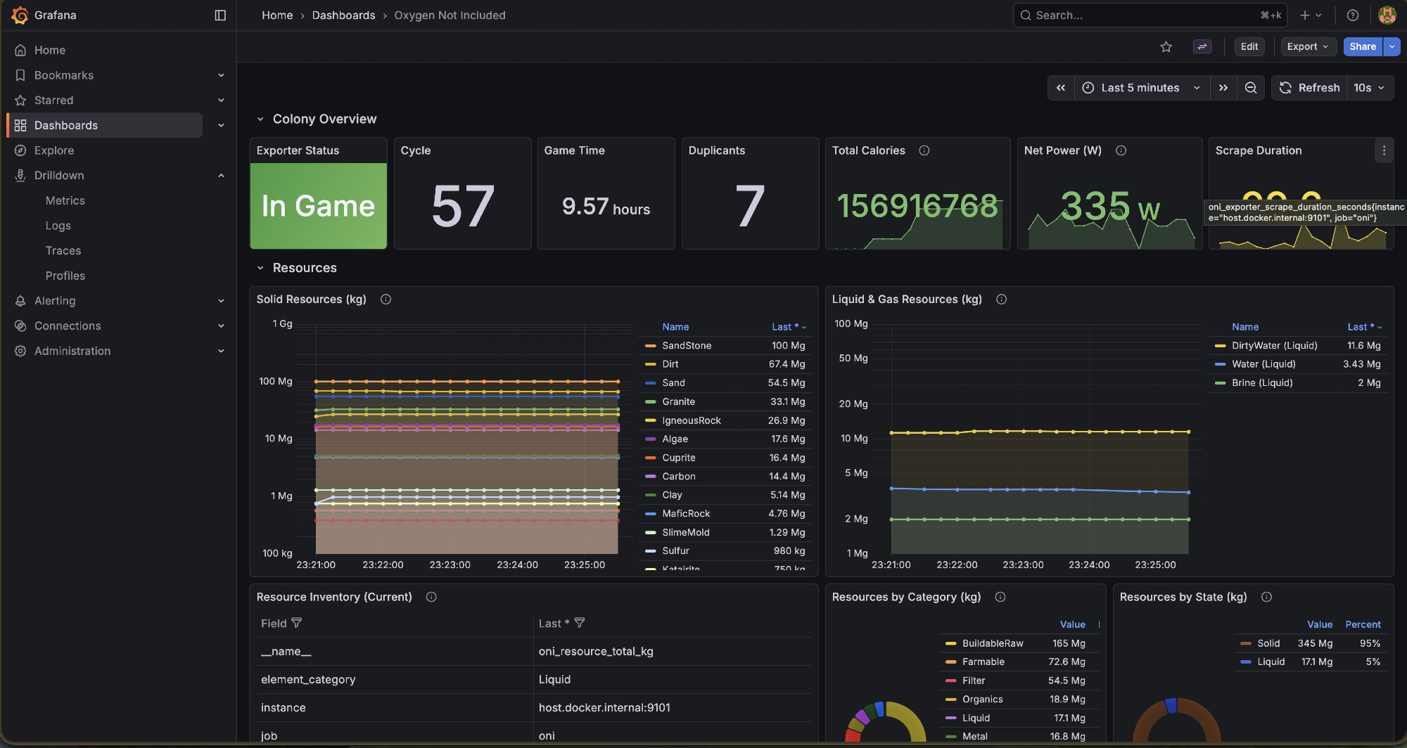Shift time range forward with double arrow
1407x748 pixels.
point(1223,88)
